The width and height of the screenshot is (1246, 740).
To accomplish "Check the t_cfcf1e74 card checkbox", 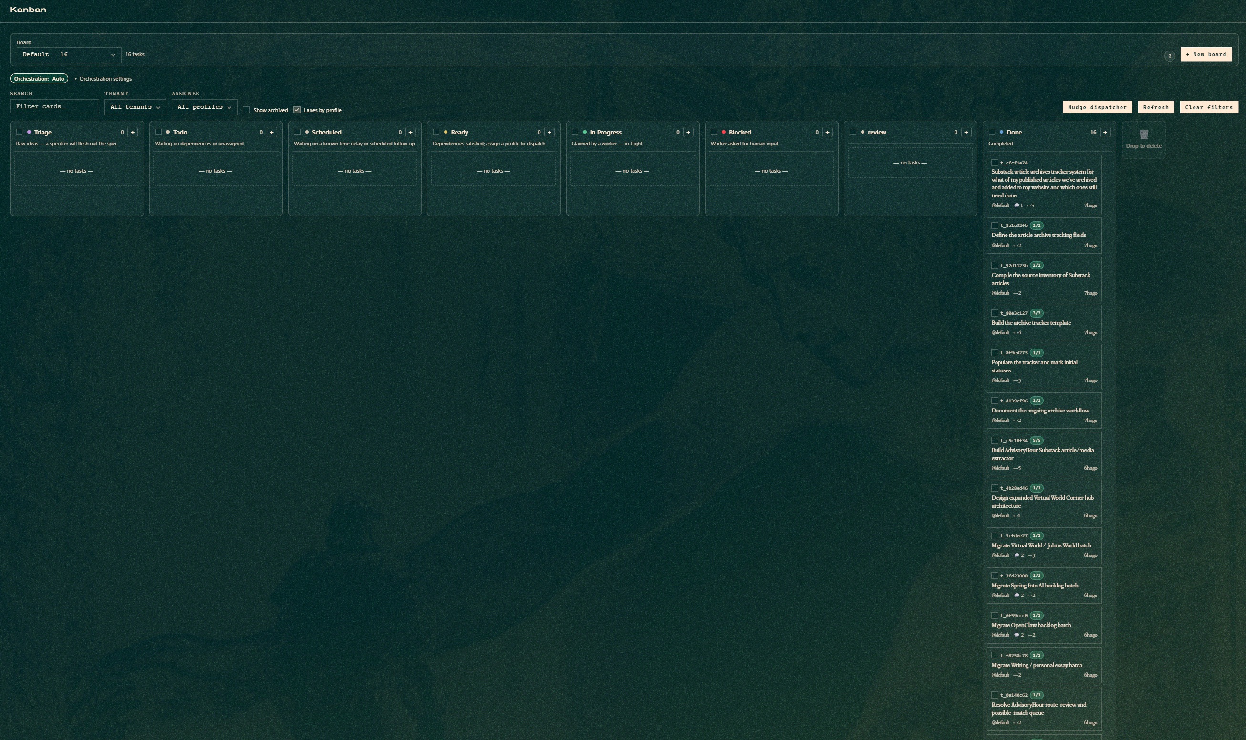I will (995, 163).
